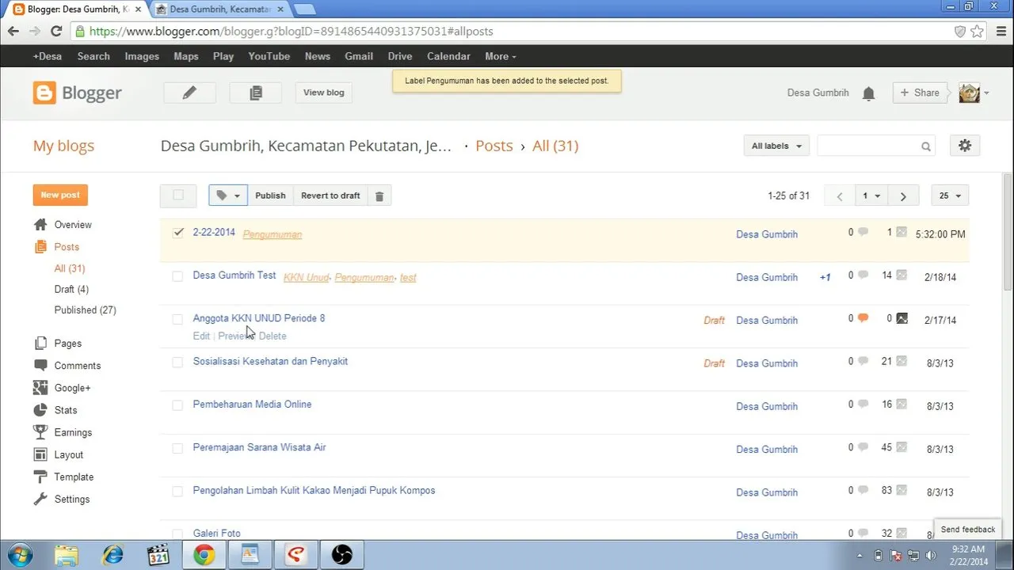Image resolution: width=1014 pixels, height=570 pixels.
Task: Click the My blogs heading link
Action: coord(63,146)
